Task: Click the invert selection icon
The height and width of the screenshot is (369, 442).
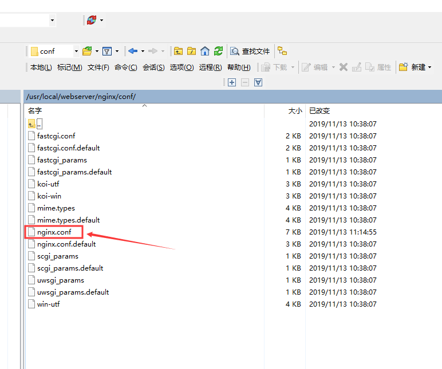Action: pyautogui.click(x=258, y=82)
